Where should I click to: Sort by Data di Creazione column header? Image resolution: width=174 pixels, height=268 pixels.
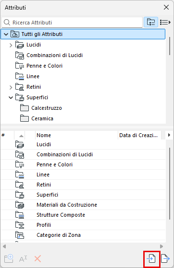pos(139,135)
